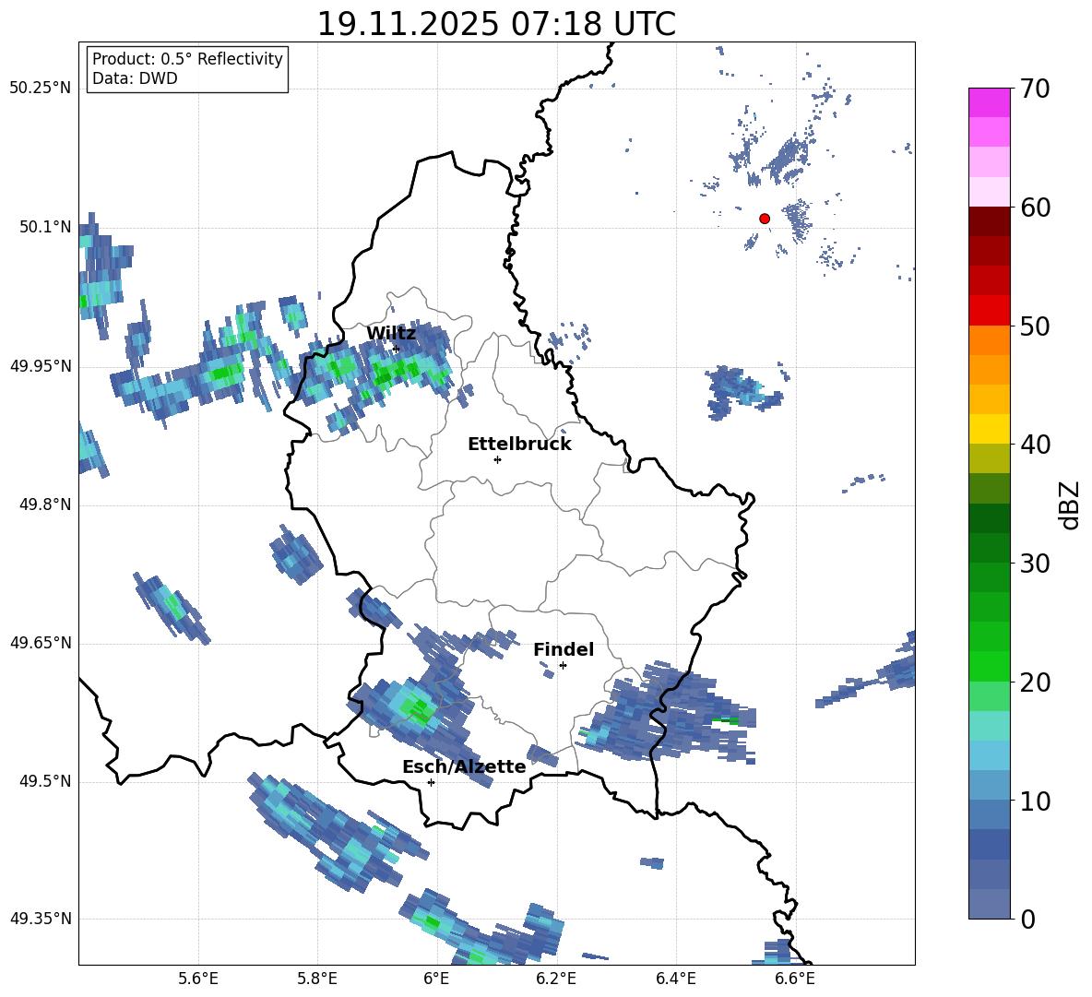This screenshot has width=1092, height=997.
Task: Click the 6.2°E longitude label
Action: coord(556,979)
